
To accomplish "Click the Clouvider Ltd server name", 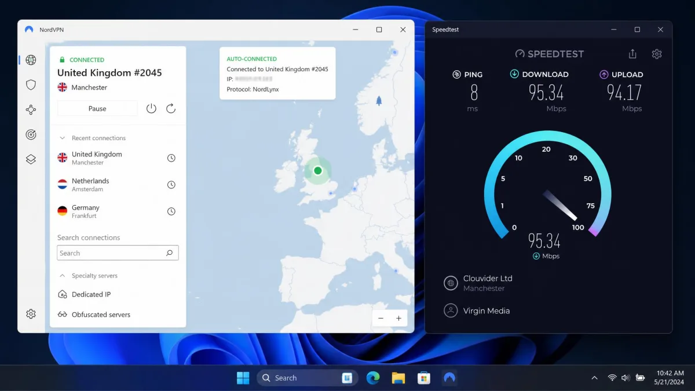I will 488,278.
